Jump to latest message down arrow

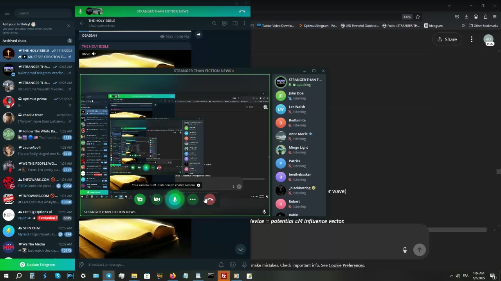click(x=240, y=249)
